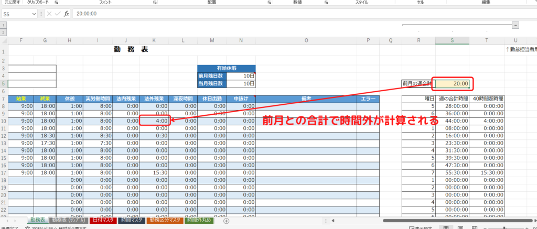This screenshot has height=229, width=537.
Task: Click the 40時間超時間 header cell
Action: pos(487,99)
